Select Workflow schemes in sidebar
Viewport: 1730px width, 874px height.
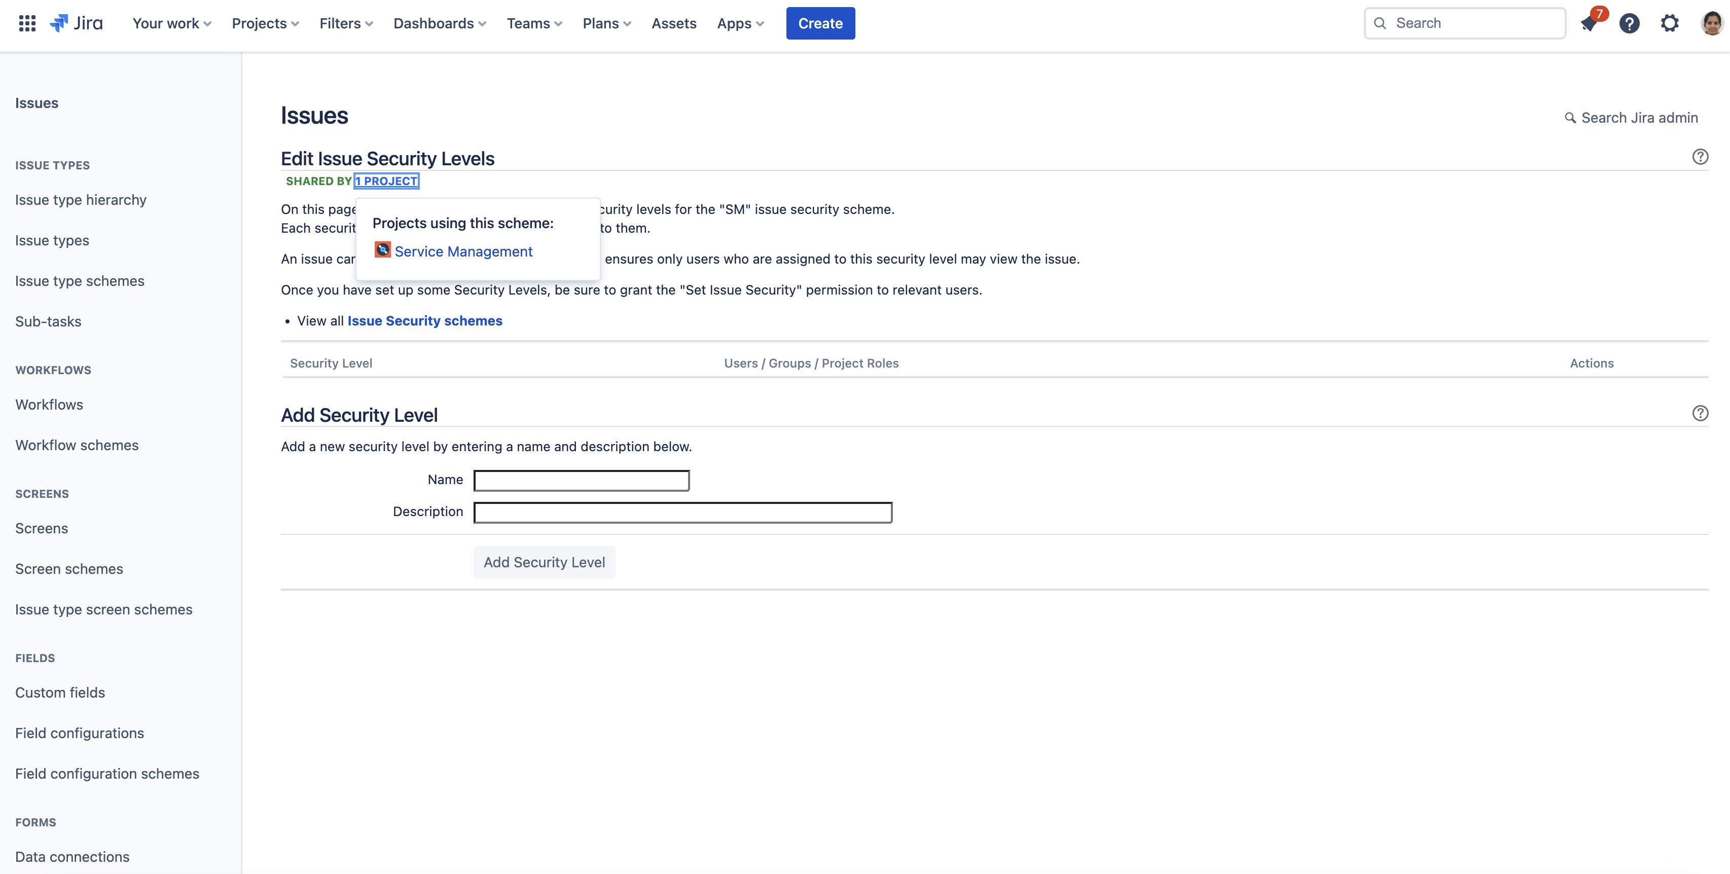(x=77, y=445)
